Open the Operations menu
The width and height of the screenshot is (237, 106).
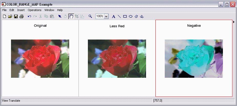(35, 10)
